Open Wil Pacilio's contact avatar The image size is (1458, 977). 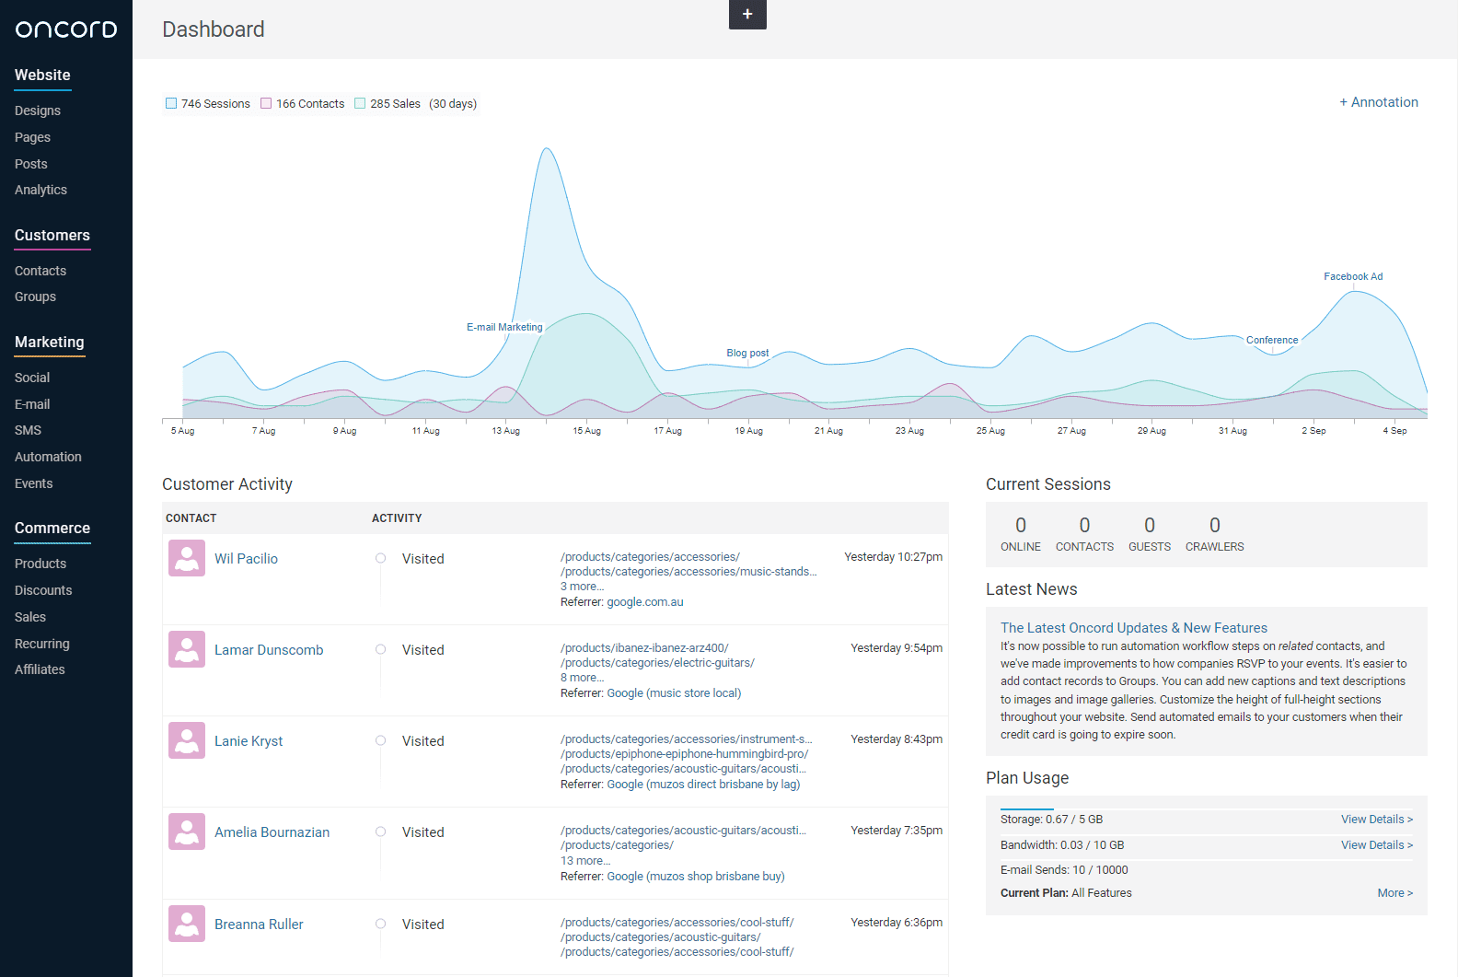coord(187,558)
